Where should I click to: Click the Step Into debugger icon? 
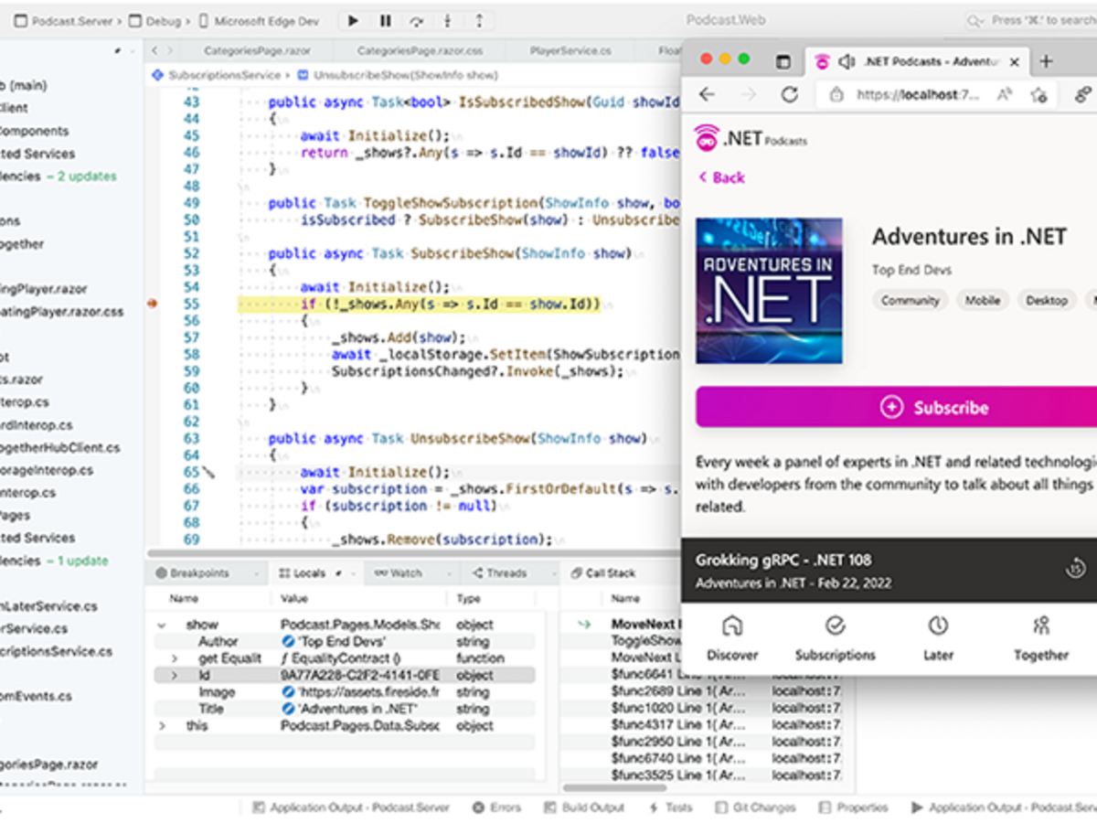(x=446, y=20)
